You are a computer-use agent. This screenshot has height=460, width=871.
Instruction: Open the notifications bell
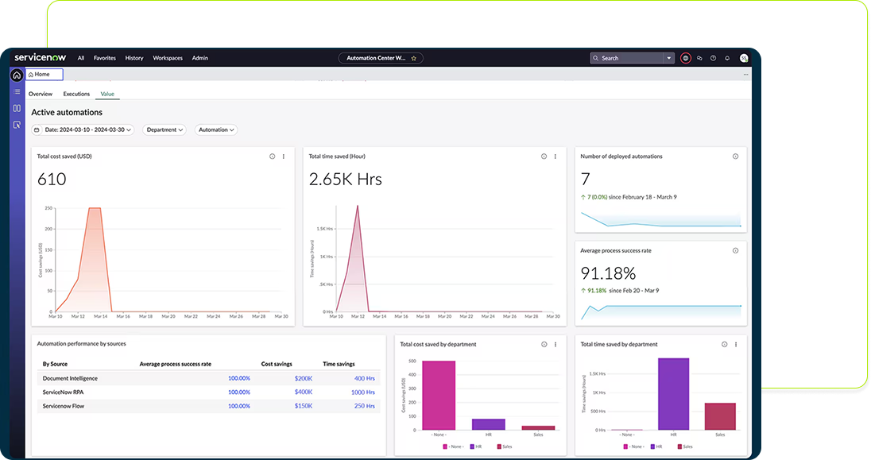[726, 58]
